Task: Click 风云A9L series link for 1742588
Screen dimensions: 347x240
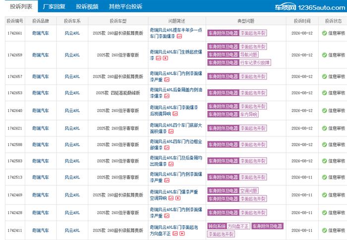Action: tap(72, 145)
